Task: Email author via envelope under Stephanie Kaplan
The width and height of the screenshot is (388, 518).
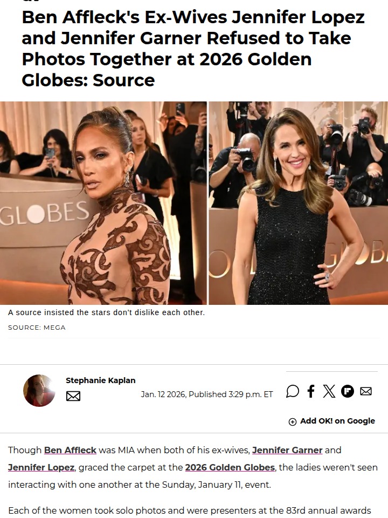Action: [73, 396]
